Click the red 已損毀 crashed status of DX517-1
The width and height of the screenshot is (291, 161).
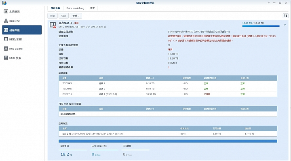click(207, 94)
